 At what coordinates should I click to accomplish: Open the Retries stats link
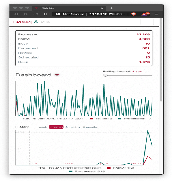point(25,53)
